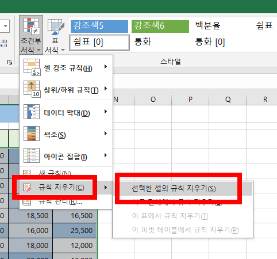Open number format dialog launcher arrow
277x259 pixels.
10,62
